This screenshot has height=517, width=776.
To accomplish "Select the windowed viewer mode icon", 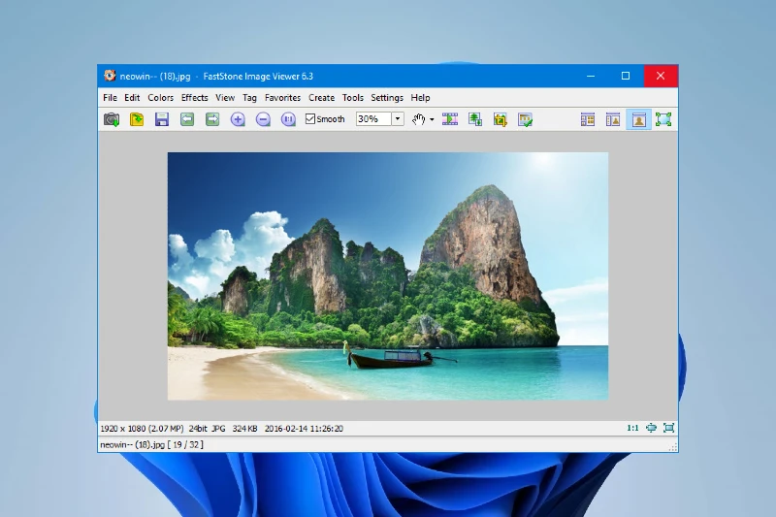I will [x=638, y=119].
